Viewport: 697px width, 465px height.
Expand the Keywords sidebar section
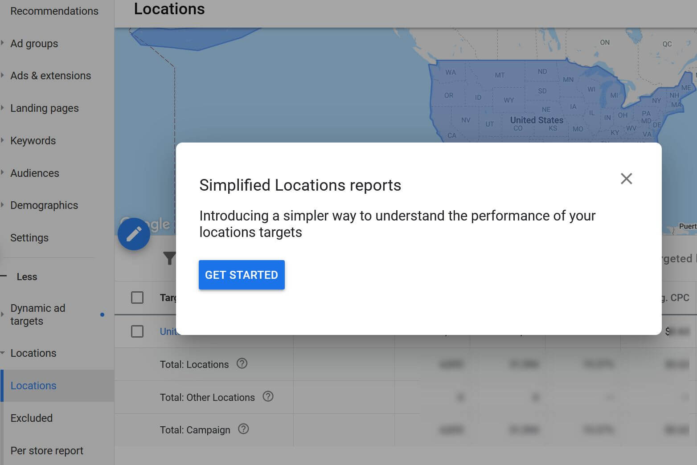point(33,141)
